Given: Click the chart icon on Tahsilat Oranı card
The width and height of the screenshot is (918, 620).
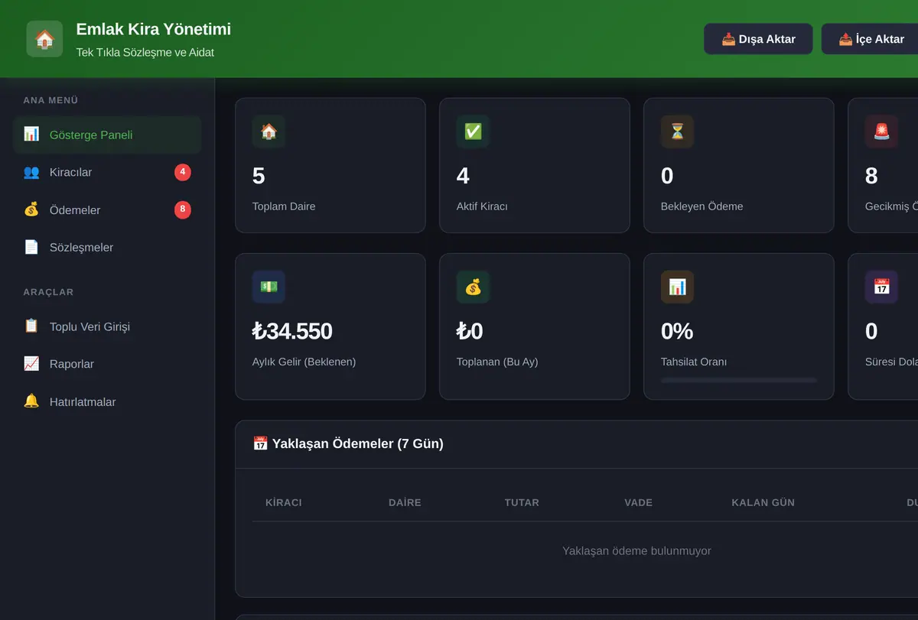Looking at the screenshot, I should click(677, 287).
